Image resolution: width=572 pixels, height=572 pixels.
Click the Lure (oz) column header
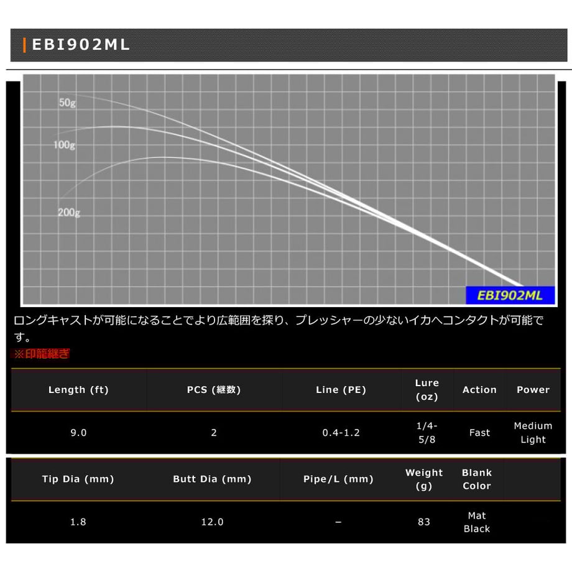point(427,390)
